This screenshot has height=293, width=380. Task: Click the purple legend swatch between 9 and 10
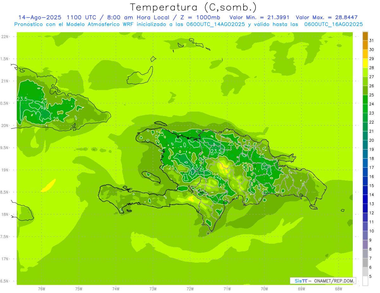[x=365, y=236]
